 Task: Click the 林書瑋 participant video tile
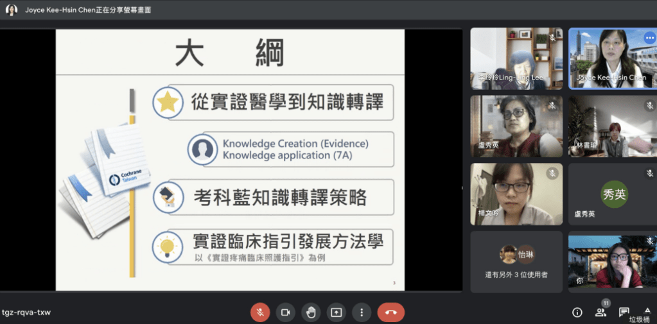coord(613,126)
